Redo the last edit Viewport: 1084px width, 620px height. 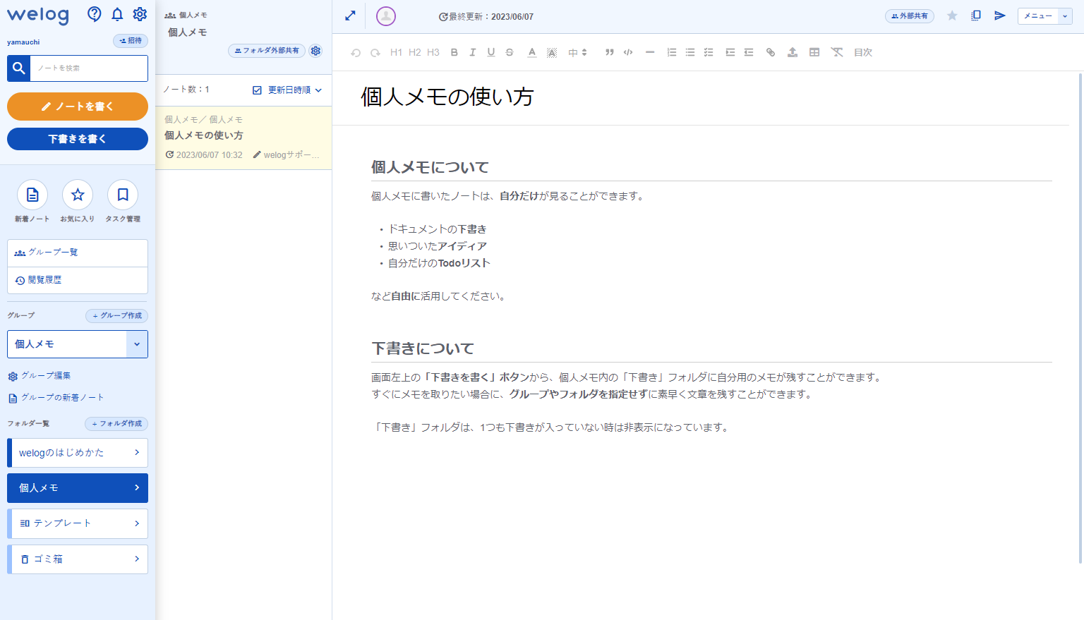(375, 53)
